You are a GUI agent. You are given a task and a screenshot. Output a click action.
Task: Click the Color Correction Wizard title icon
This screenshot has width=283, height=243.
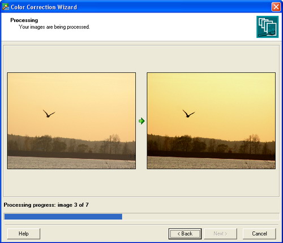(6, 7)
